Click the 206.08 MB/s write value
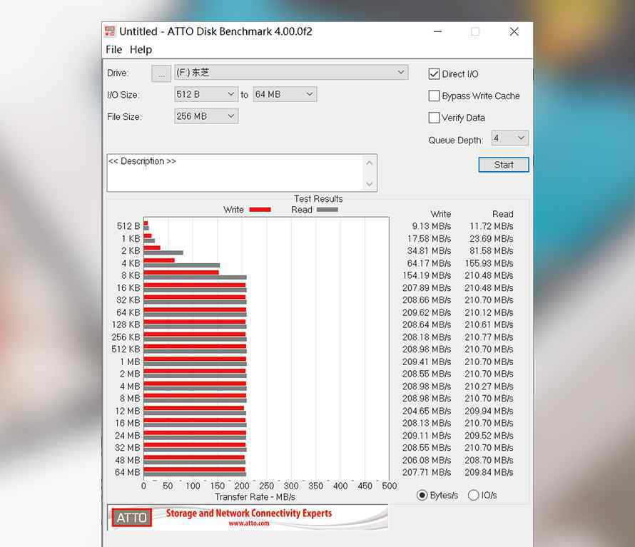This screenshot has width=635, height=547. [x=427, y=460]
